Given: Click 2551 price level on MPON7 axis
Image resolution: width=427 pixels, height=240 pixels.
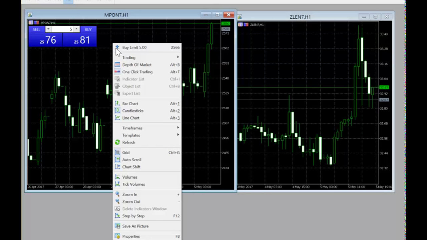Looking at the screenshot, I should (226, 63).
